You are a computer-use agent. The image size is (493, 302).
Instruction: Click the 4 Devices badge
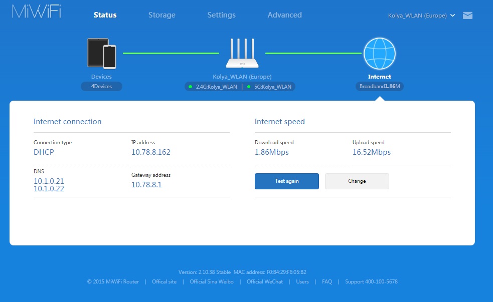[x=101, y=87]
